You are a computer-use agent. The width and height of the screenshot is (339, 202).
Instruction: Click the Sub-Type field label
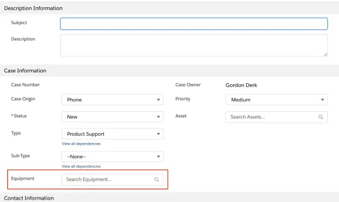(x=20, y=155)
